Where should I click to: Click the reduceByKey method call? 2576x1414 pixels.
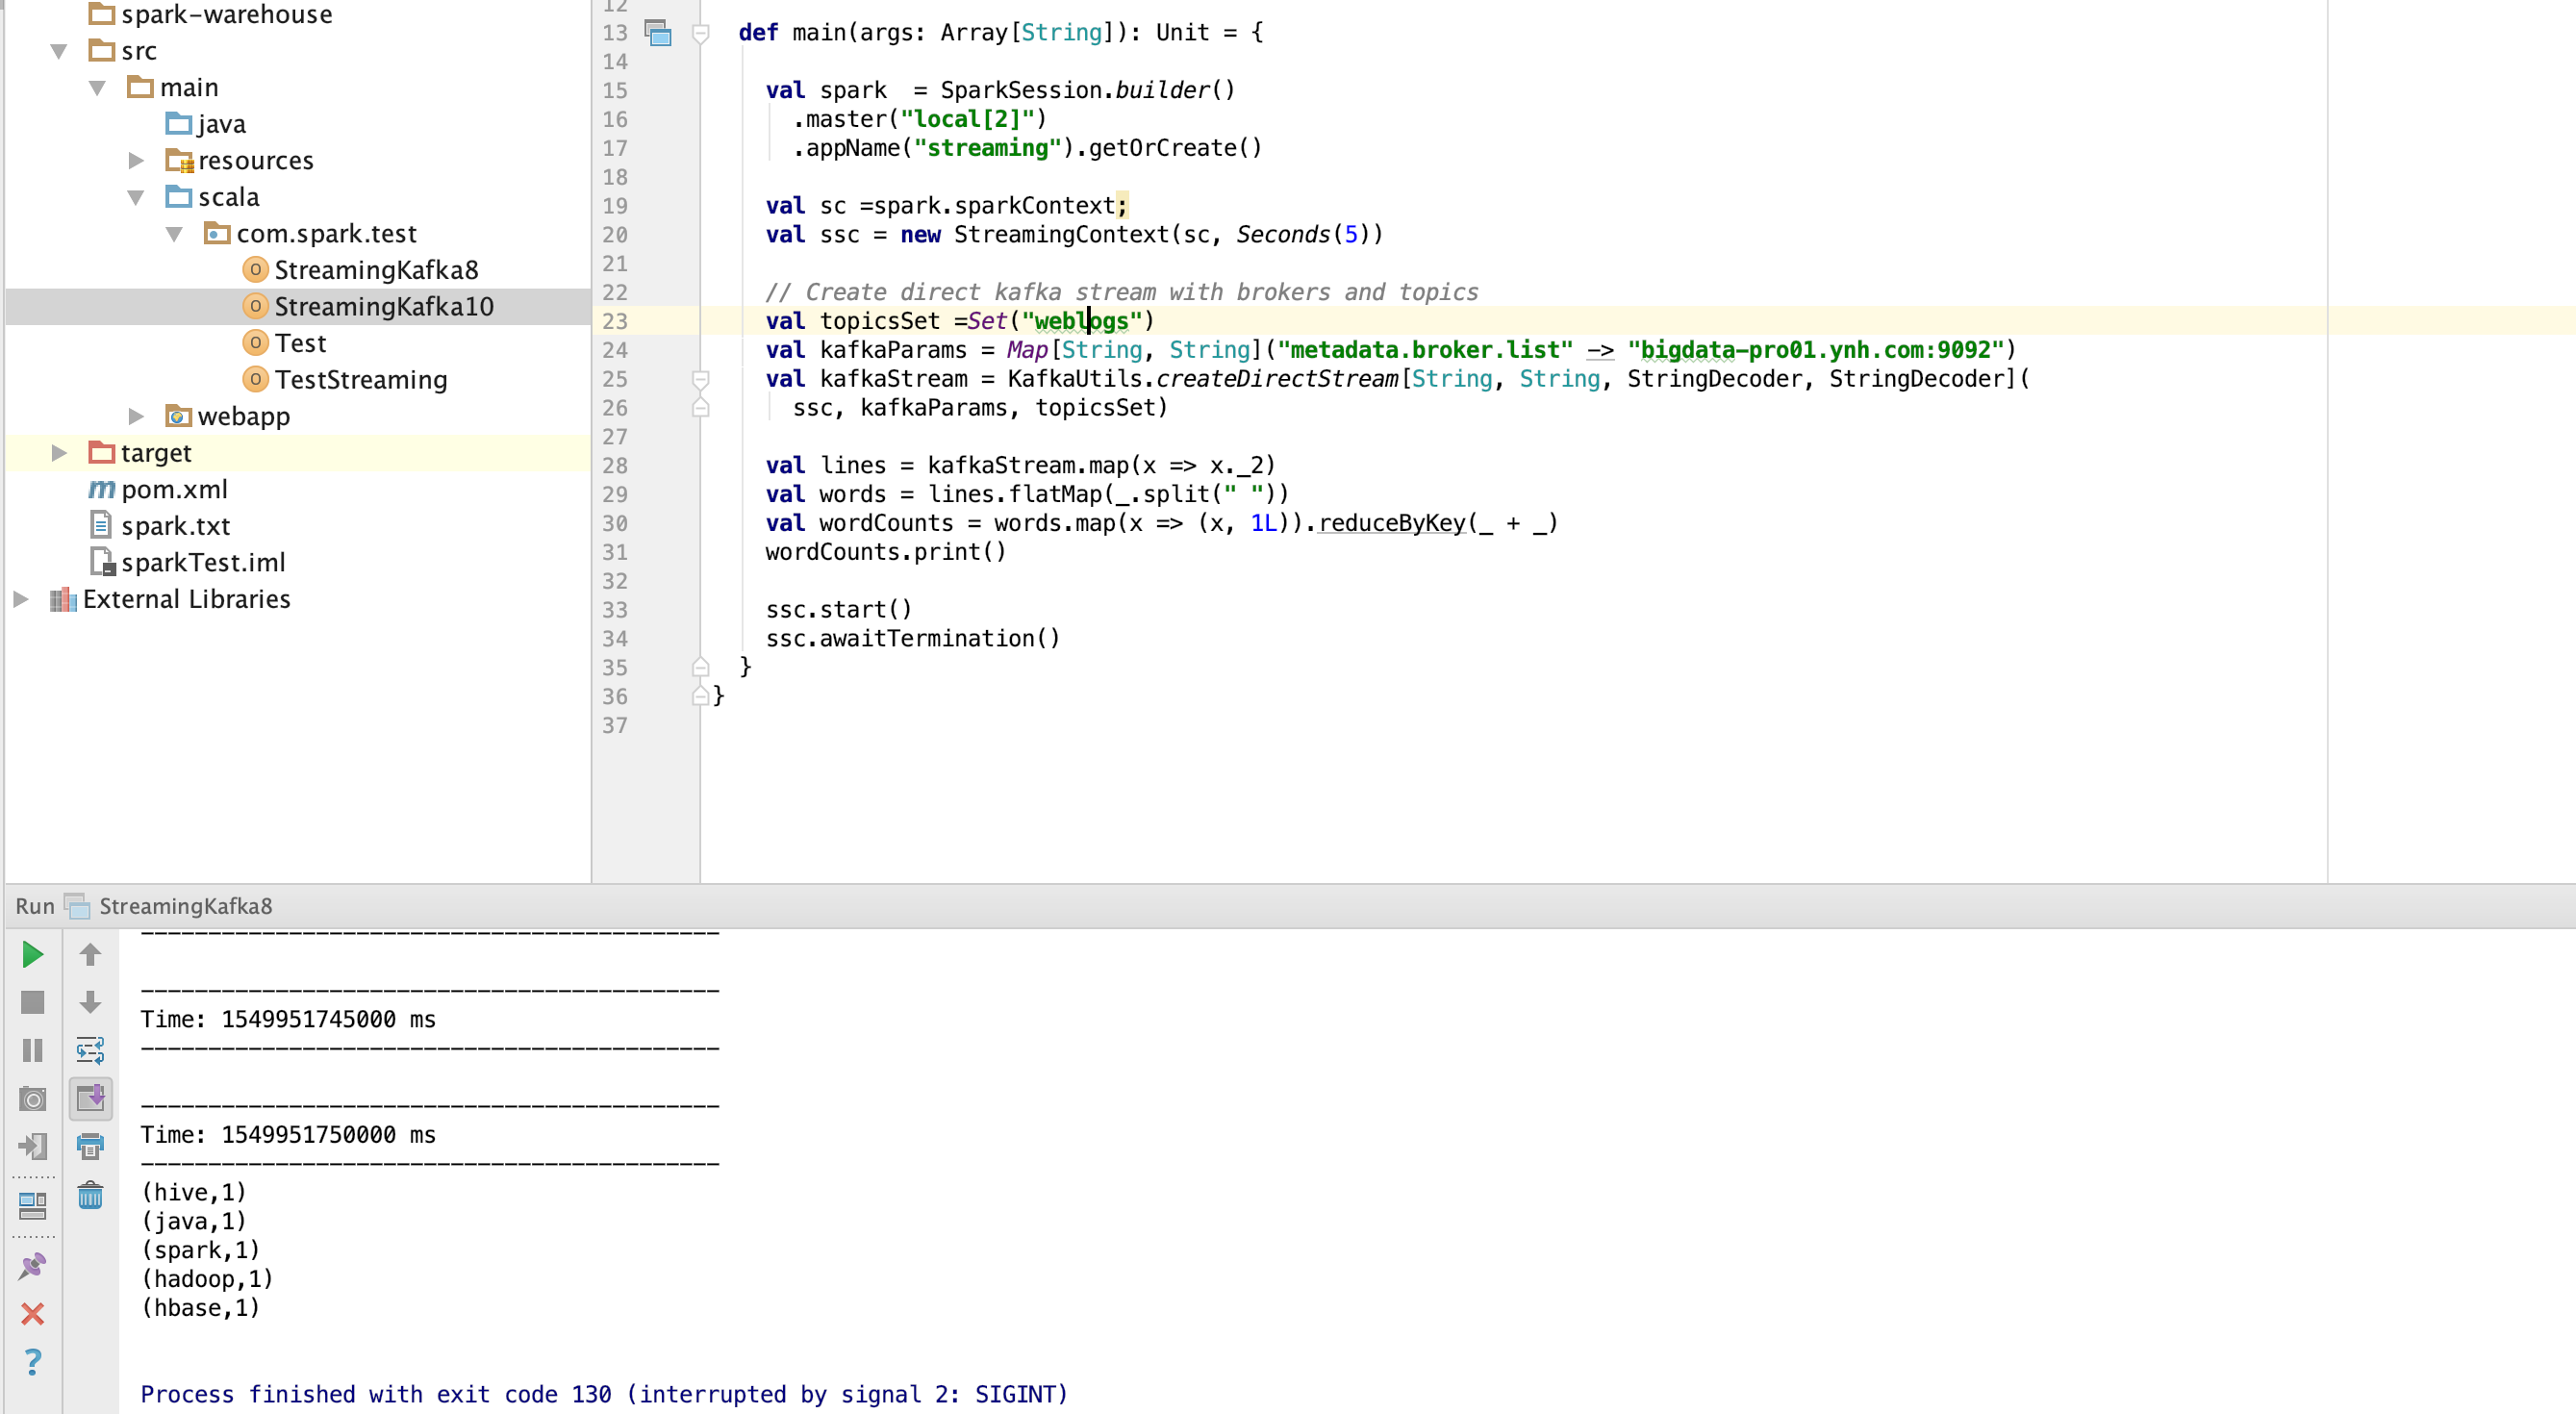point(1391,523)
